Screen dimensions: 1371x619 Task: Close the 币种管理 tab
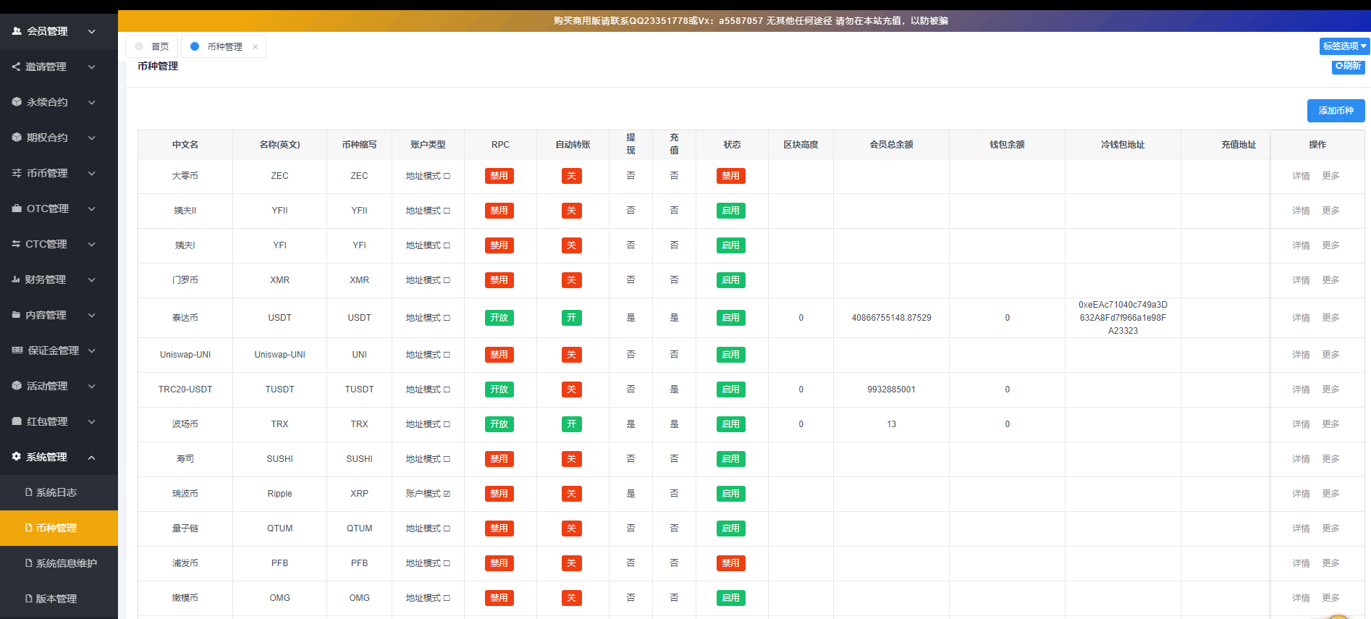click(x=255, y=46)
